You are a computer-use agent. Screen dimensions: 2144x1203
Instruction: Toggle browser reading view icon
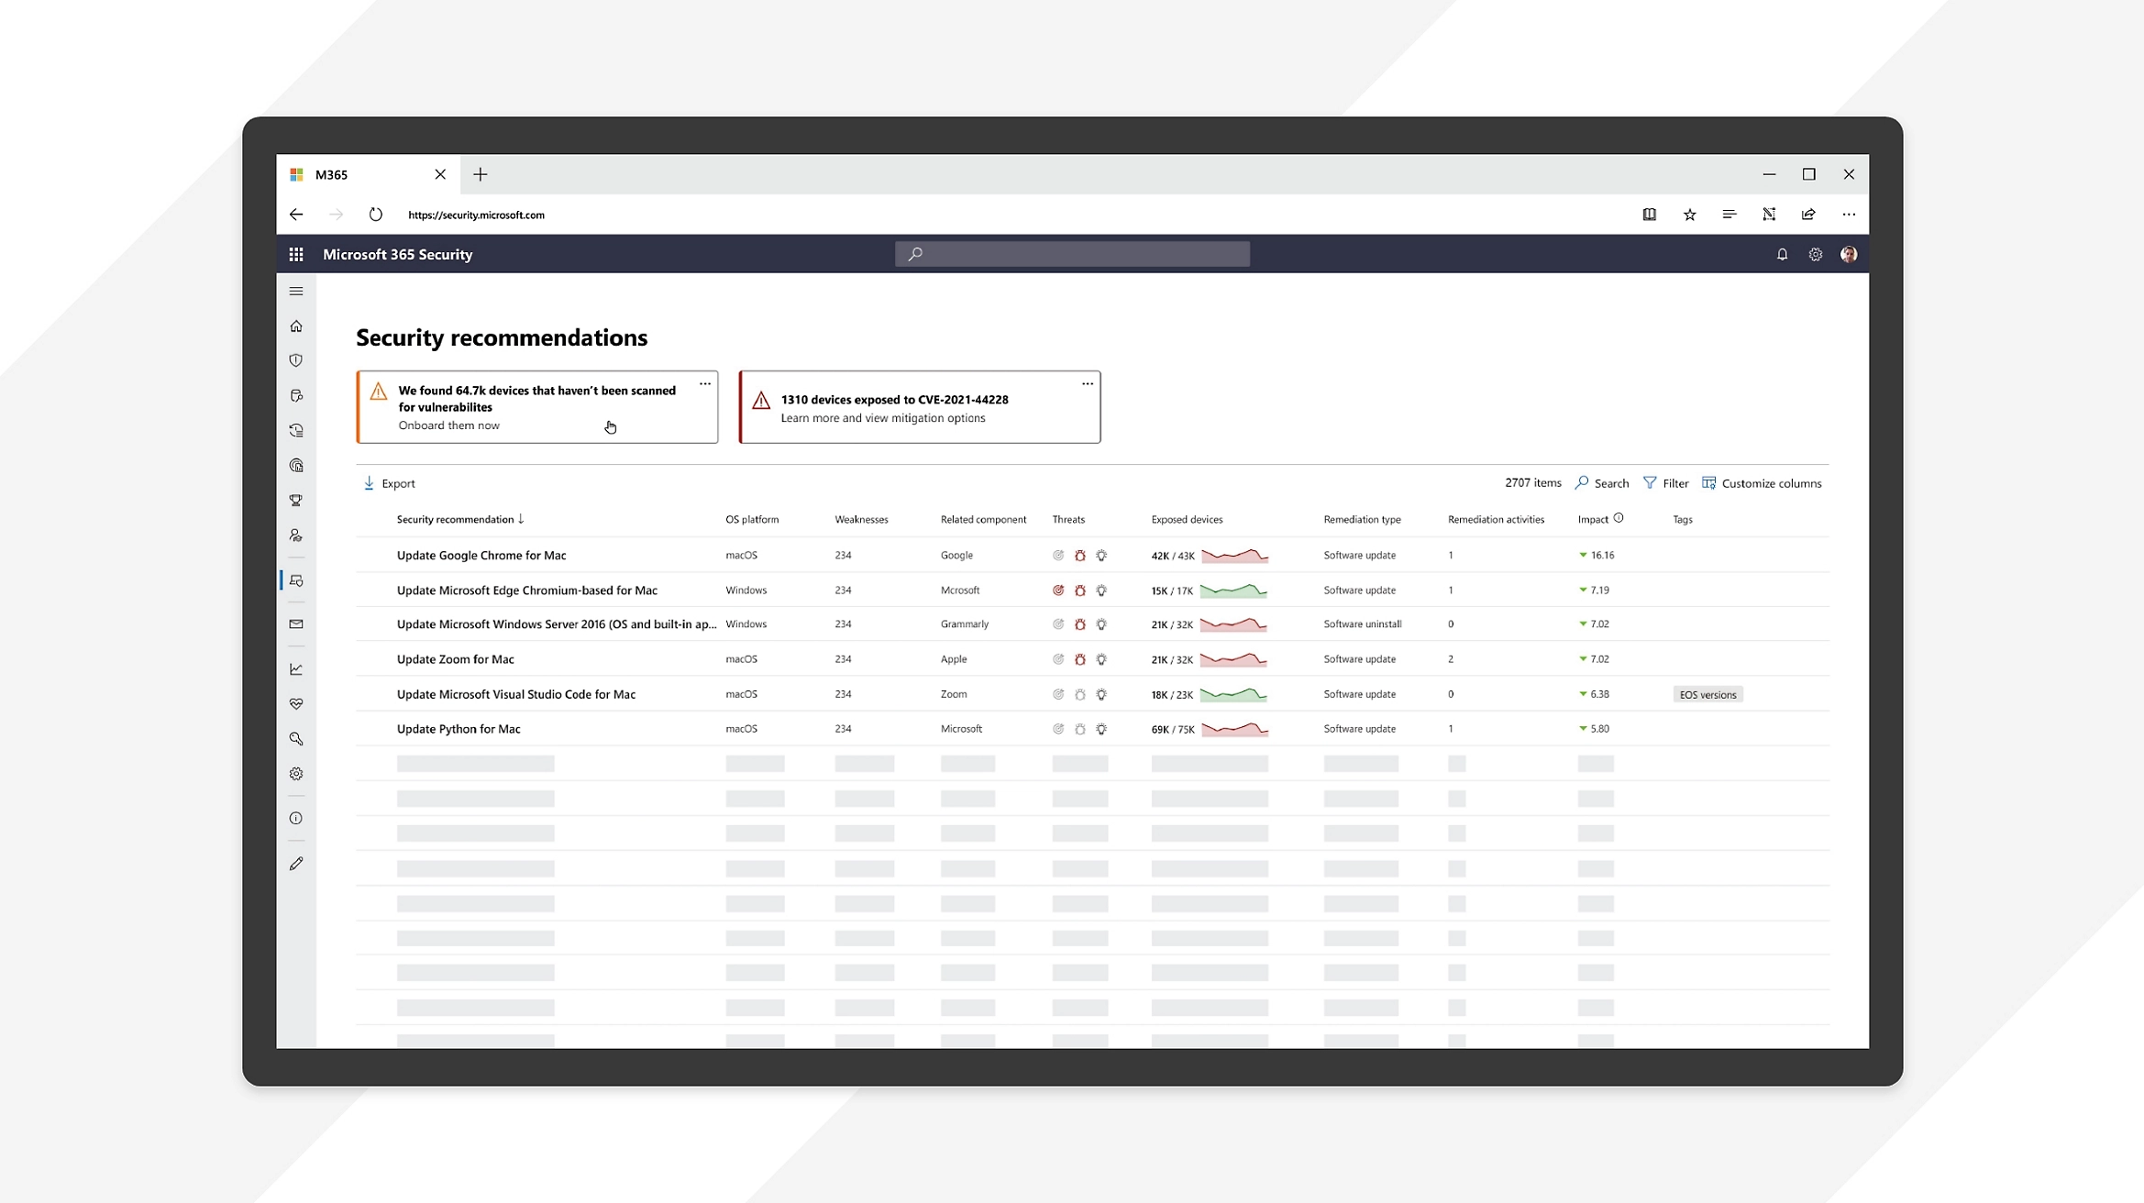1649,215
